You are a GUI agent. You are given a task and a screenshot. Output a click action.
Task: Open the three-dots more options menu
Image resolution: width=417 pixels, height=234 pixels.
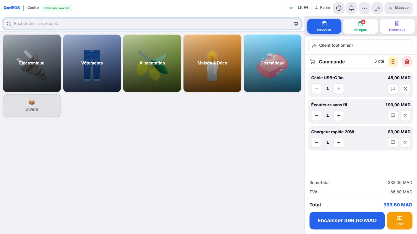pyautogui.click(x=364, y=8)
